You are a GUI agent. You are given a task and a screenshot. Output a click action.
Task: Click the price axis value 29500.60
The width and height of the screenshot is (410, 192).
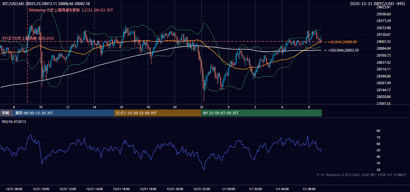384,14
